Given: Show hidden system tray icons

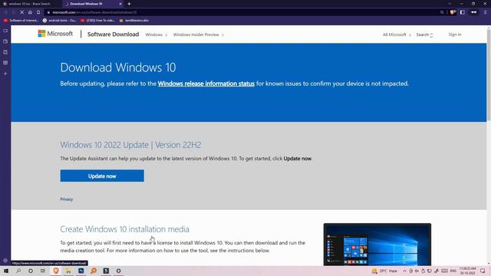Looking at the screenshot, I should pos(404,271).
